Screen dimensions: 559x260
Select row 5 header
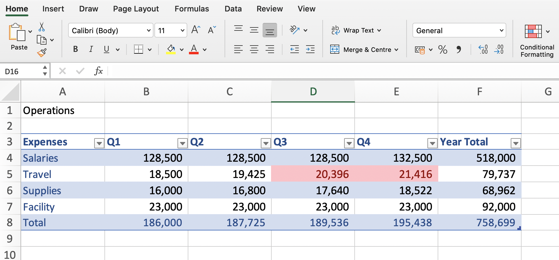[10, 174]
